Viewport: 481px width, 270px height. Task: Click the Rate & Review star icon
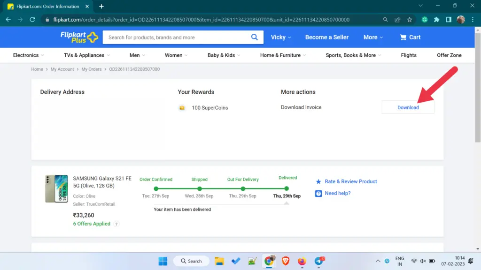[318, 181]
